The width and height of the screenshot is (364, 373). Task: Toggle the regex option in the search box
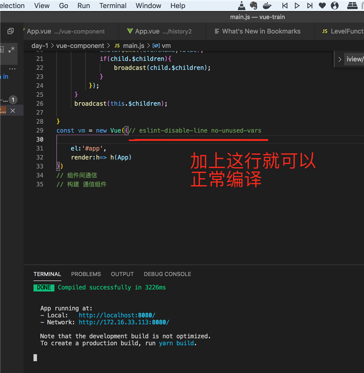(x=11, y=49)
